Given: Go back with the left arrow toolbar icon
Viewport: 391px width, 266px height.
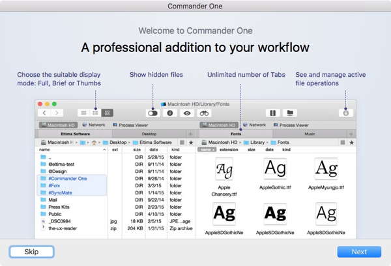Looking at the screenshot, I should pyautogui.click(x=44, y=113).
